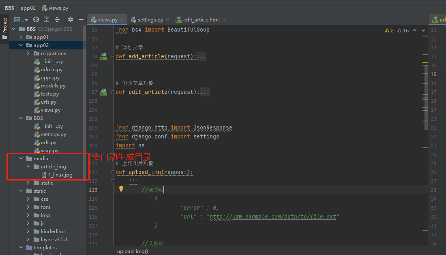Click the example.com URL link in code

(x=273, y=217)
